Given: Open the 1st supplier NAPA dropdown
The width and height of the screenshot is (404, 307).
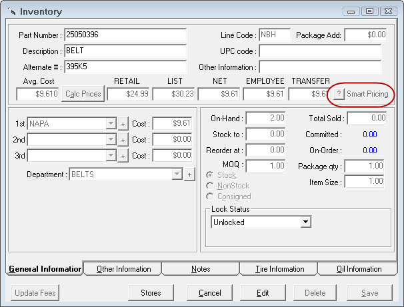Looking at the screenshot, I should (111, 124).
